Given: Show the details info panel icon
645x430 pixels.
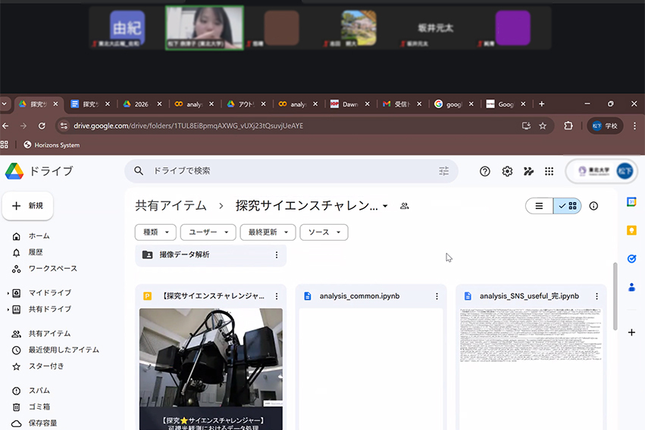Looking at the screenshot, I should 593,205.
